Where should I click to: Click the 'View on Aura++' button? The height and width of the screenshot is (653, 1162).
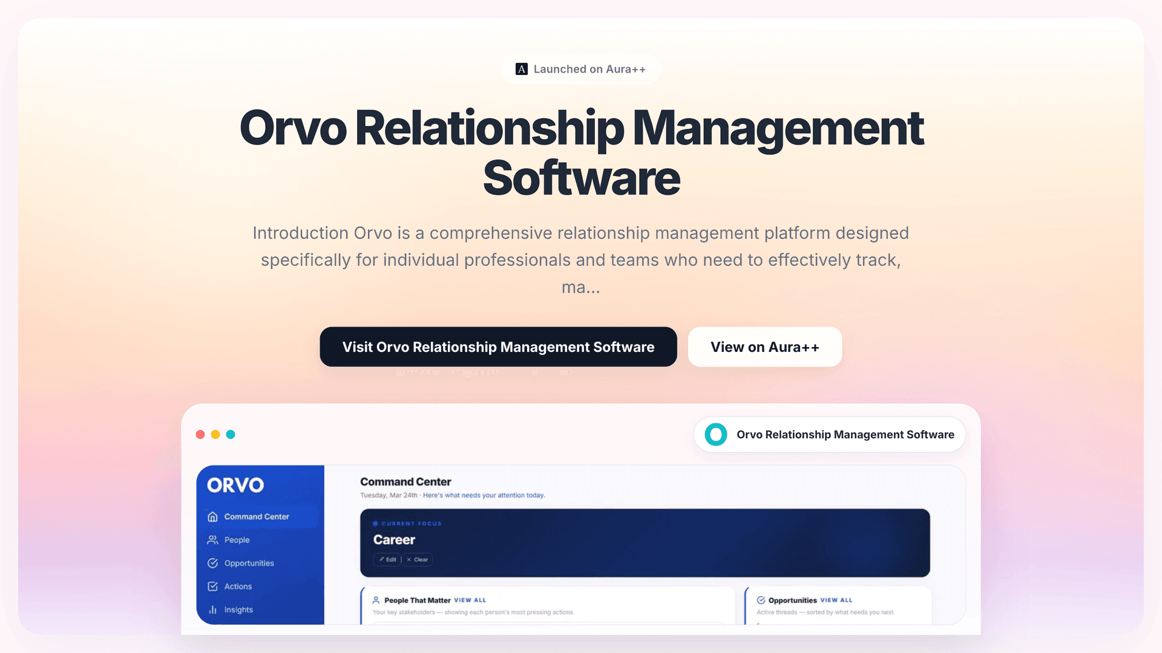765,346
